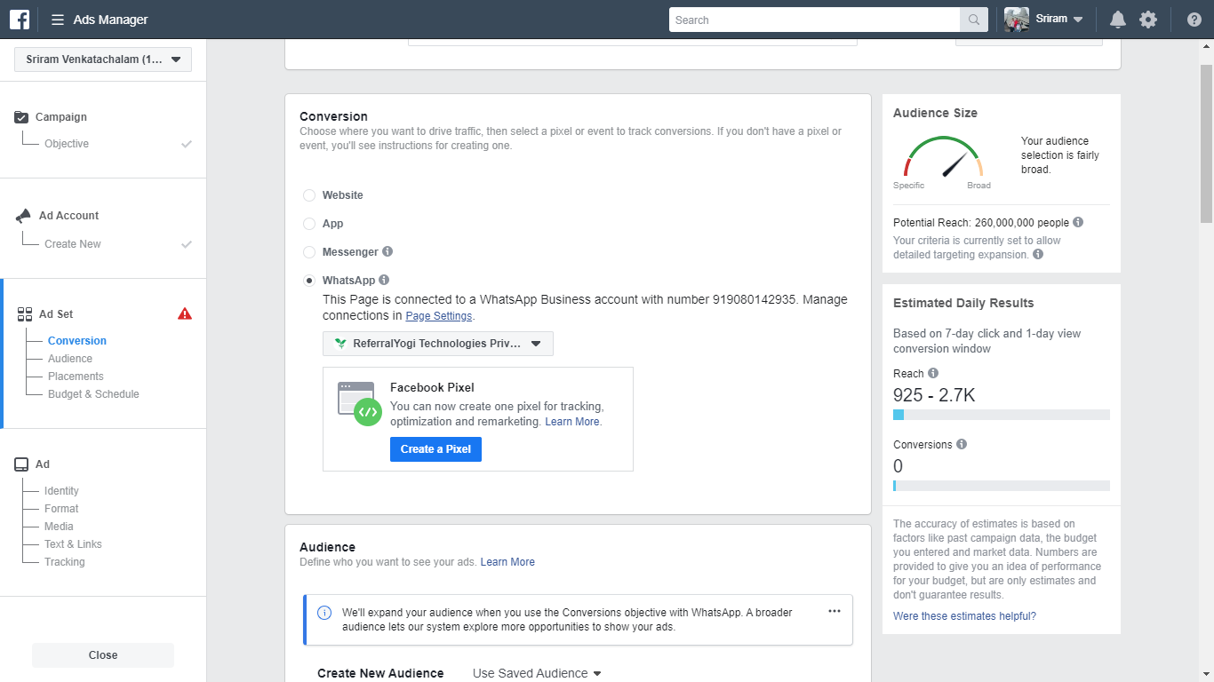Go to the Format step
Screen dimensions: 1214x682
61,509
